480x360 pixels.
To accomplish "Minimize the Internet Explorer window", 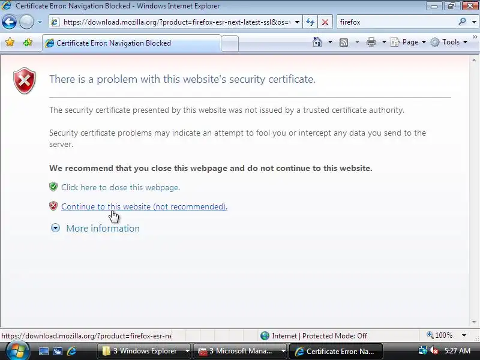I will pyautogui.click(x=433, y=5).
